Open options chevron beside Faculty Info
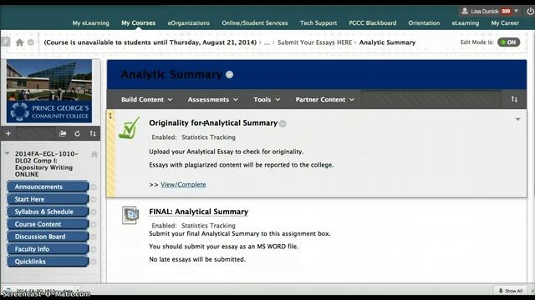The image size is (535, 300). (94, 249)
